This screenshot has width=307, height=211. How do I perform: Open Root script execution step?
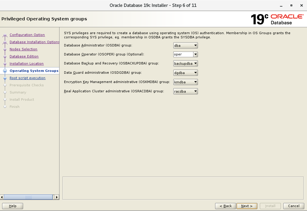tap(27, 78)
